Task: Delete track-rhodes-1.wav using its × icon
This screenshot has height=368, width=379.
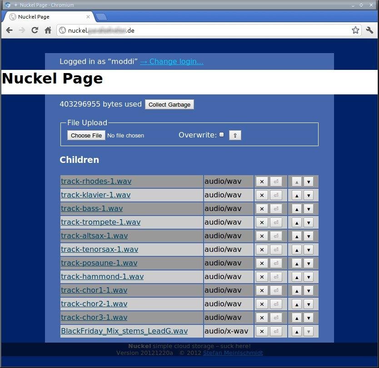Action: click(262, 181)
